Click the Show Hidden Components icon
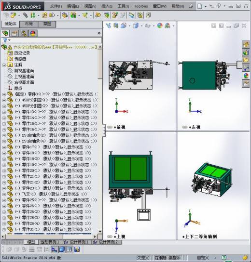251x262 pixels. tap(65, 15)
